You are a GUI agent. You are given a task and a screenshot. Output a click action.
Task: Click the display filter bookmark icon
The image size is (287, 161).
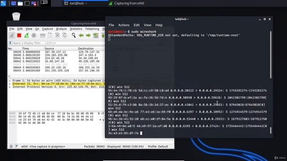click(x=10, y=43)
